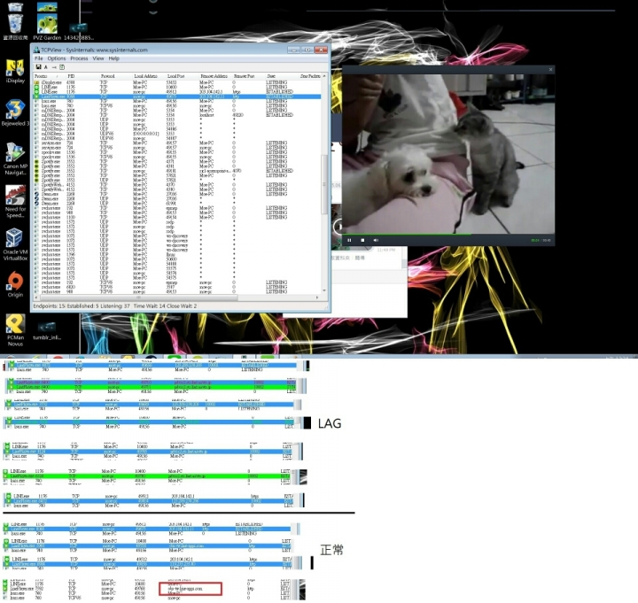Image resolution: width=638 pixels, height=603 pixels.
Task: Open the Options menu in TCPView
Action: tap(57, 58)
